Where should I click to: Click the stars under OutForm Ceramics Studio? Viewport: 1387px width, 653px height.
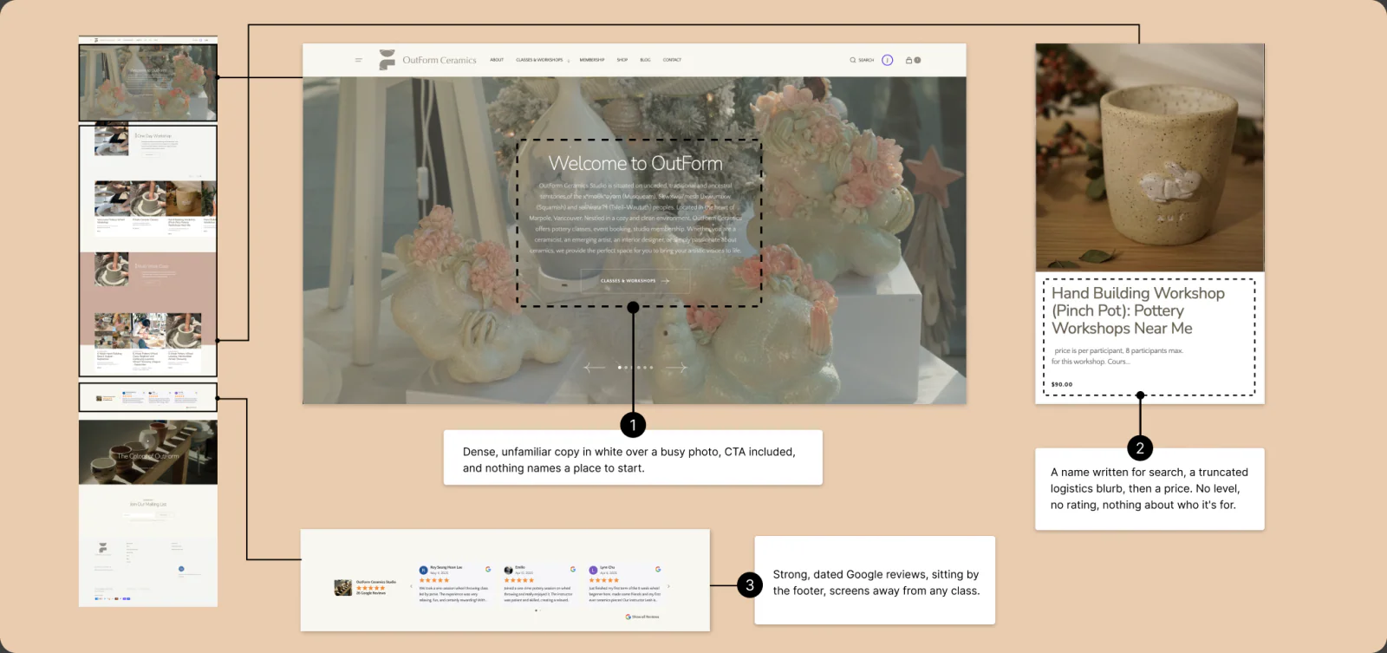click(370, 588)
